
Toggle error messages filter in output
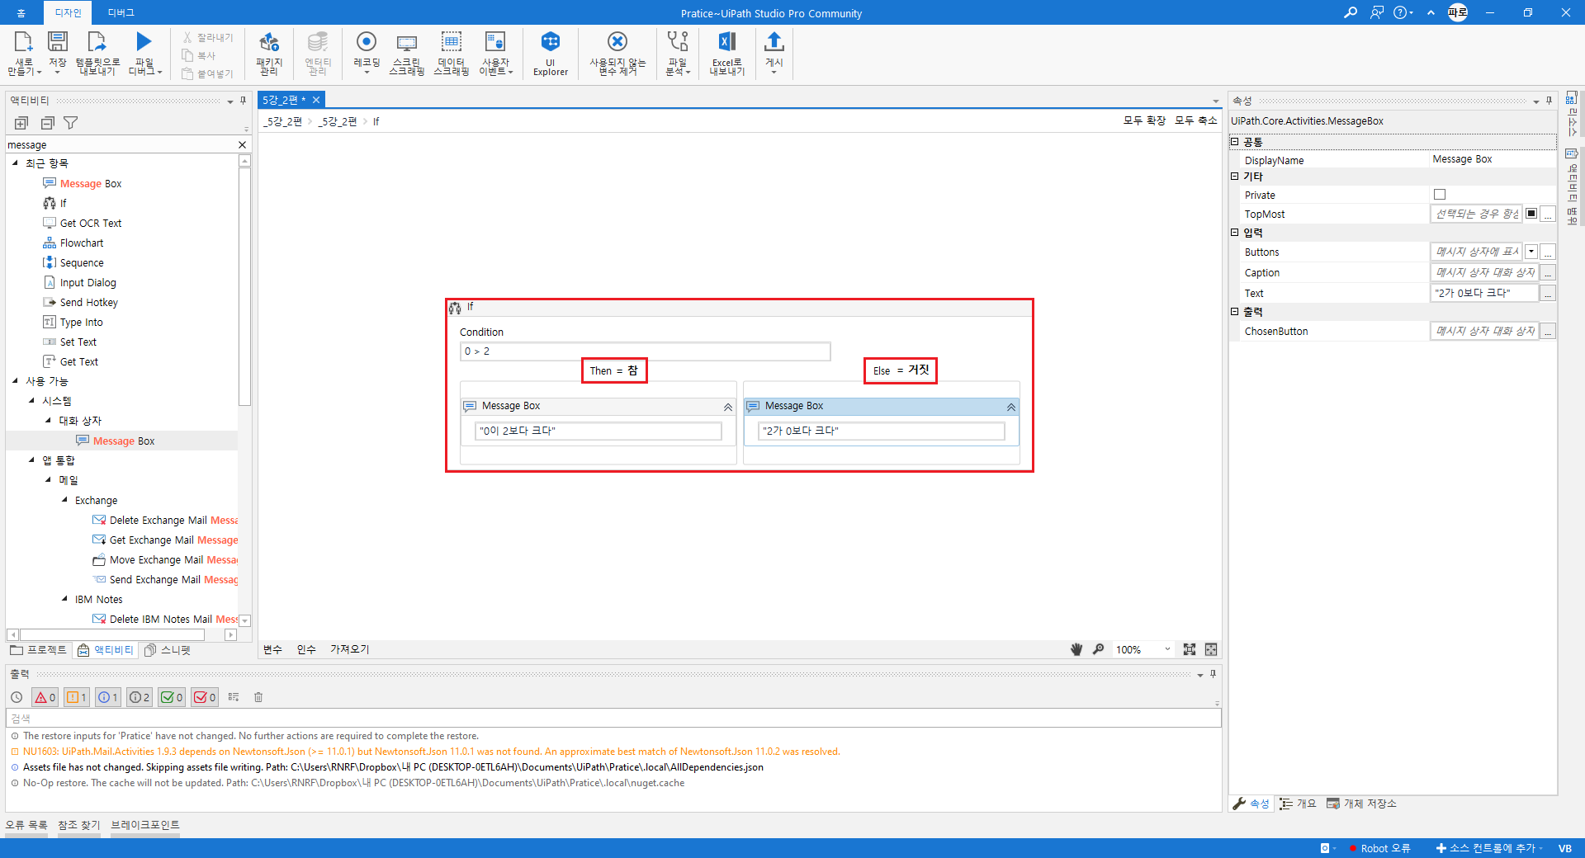pyautogui.click(x=45, y=697)
